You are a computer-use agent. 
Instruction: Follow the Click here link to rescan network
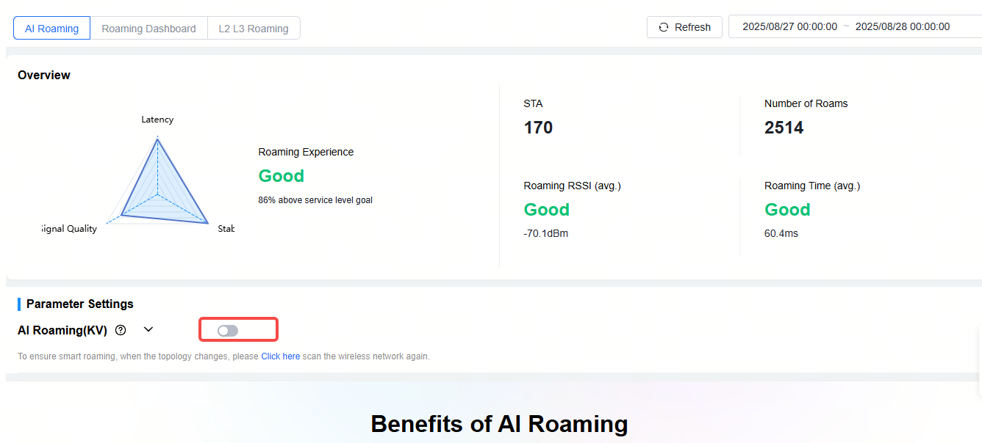[280, 356]
